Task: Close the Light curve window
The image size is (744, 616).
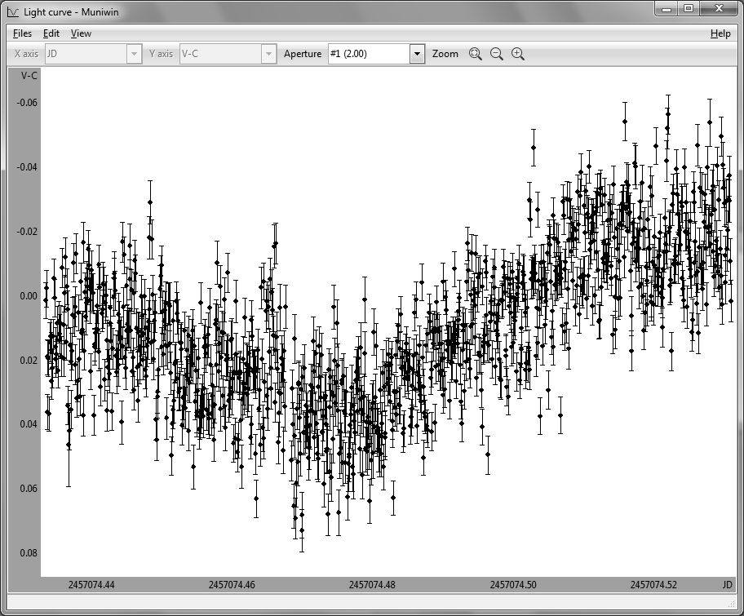Action: (718, 9)
